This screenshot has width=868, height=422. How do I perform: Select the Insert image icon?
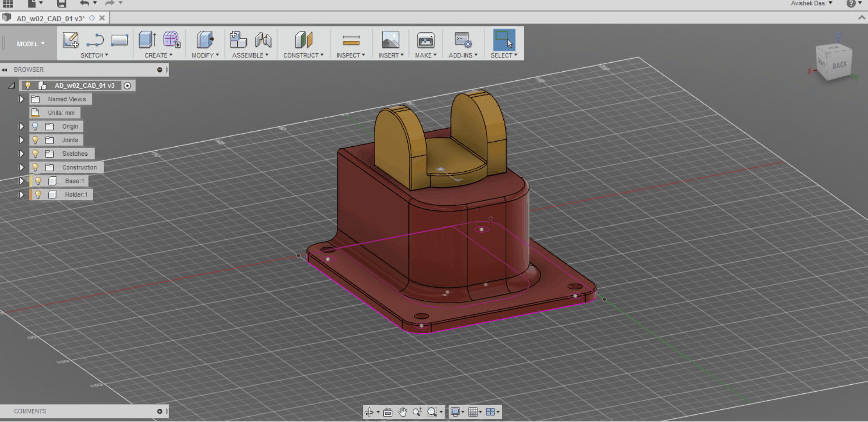(x=390, y=40)
